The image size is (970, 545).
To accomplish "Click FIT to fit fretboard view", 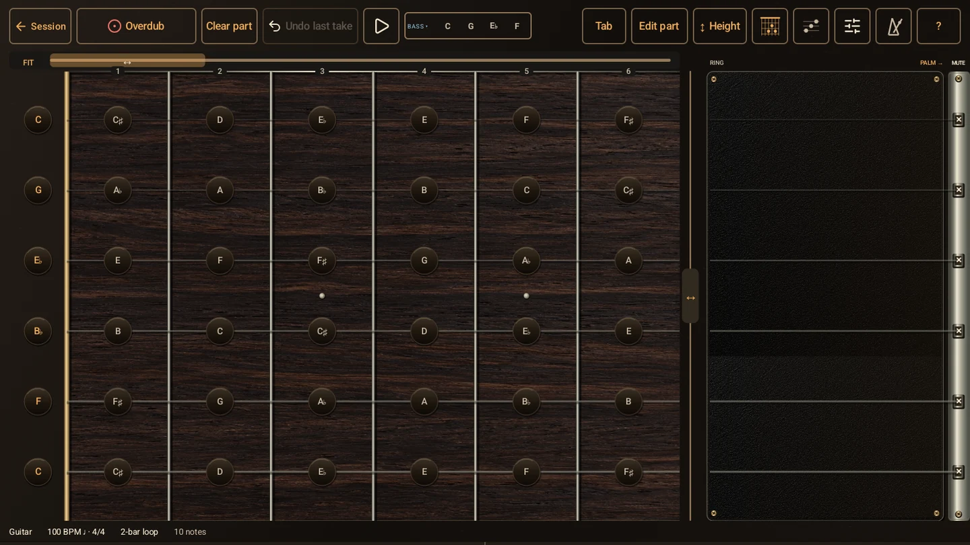I will [28, 63].
